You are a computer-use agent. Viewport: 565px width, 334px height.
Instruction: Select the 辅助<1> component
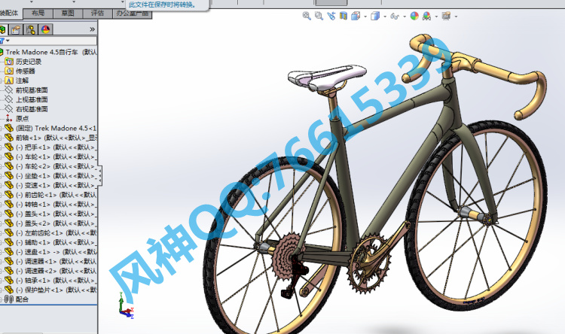point(56,242)
